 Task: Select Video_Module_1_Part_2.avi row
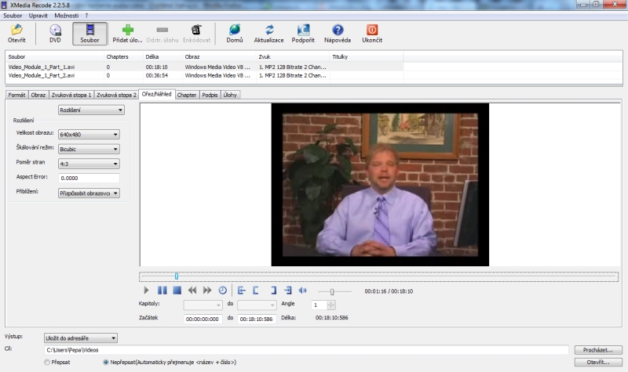pos(204,75)
